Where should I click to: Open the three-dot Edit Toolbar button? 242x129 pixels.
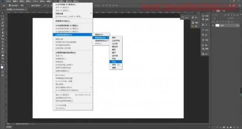3,62
